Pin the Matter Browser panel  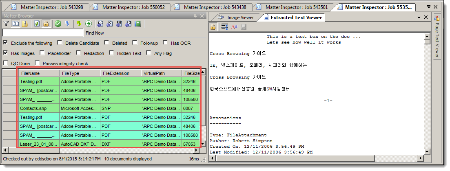coord(195,16)
